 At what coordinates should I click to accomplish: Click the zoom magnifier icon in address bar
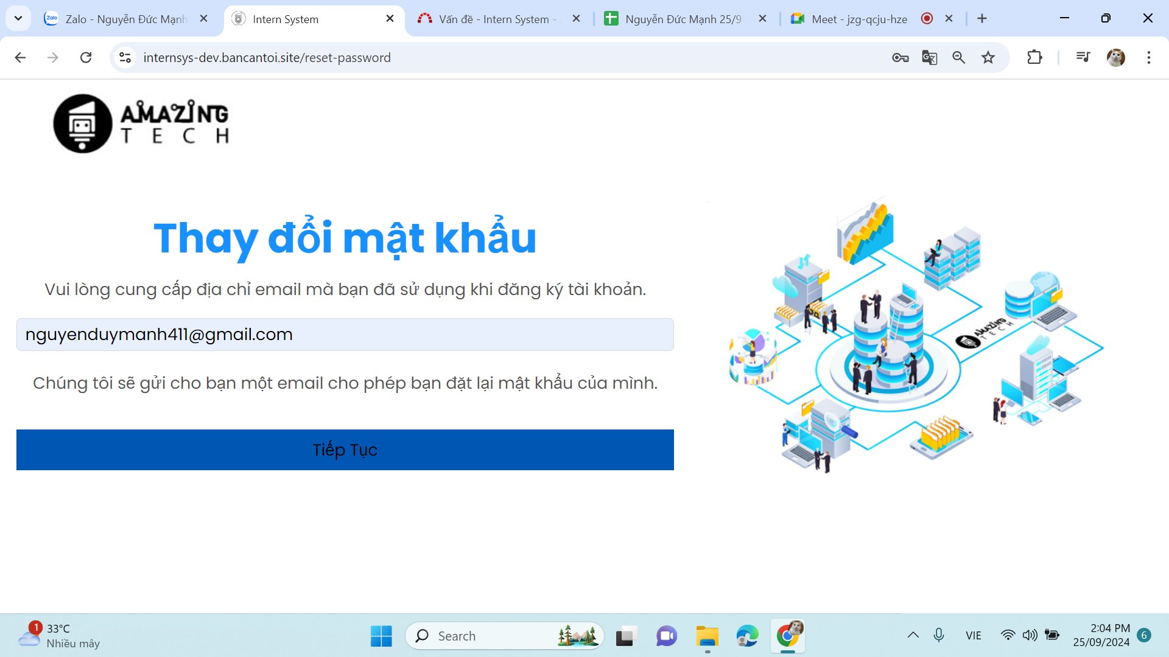coord(958,58)
